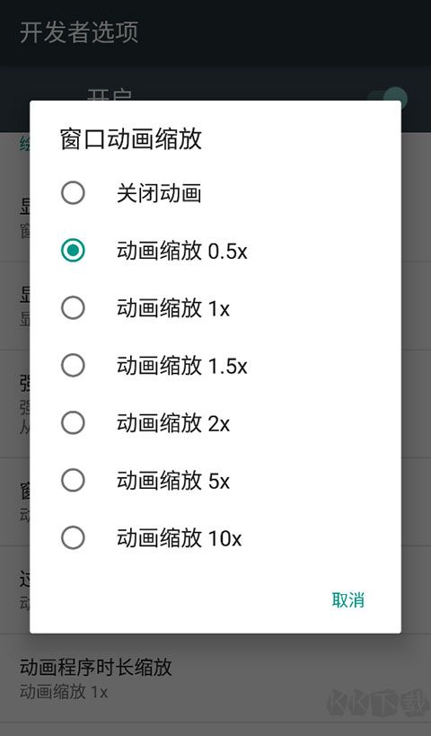Tap the 关闭动画 option text
Image resolution: width=431 pixels, height=736 pixels.
(x=159, y=193)
